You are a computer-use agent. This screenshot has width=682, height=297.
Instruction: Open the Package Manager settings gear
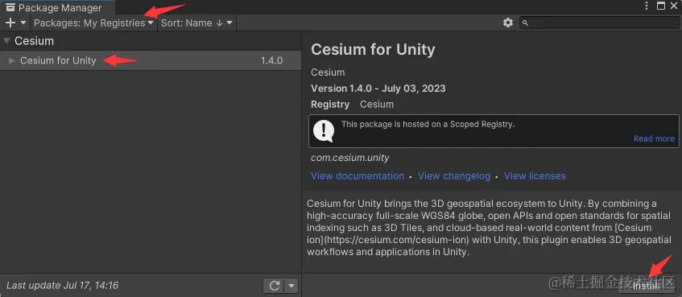(x=507, y=23)
